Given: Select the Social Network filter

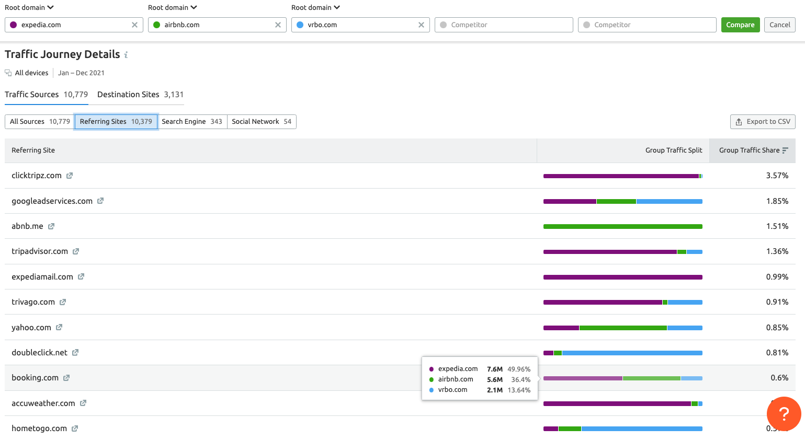Looking at the screenshot, I should [262, 121].
